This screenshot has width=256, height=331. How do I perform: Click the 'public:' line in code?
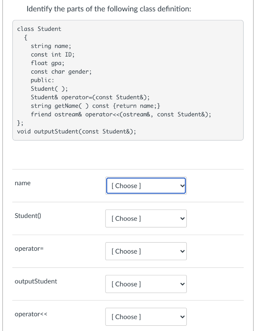42,80
